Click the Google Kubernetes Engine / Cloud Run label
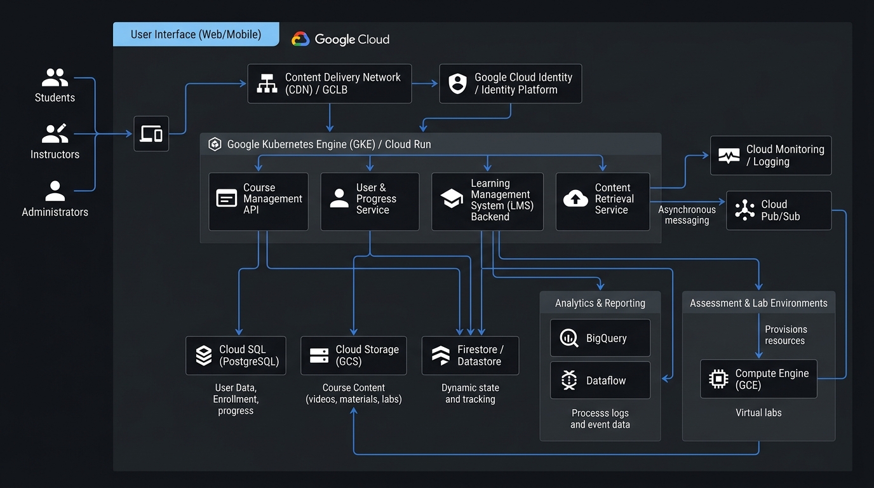The width and height of the screenshot is (874, 488). 329,144
